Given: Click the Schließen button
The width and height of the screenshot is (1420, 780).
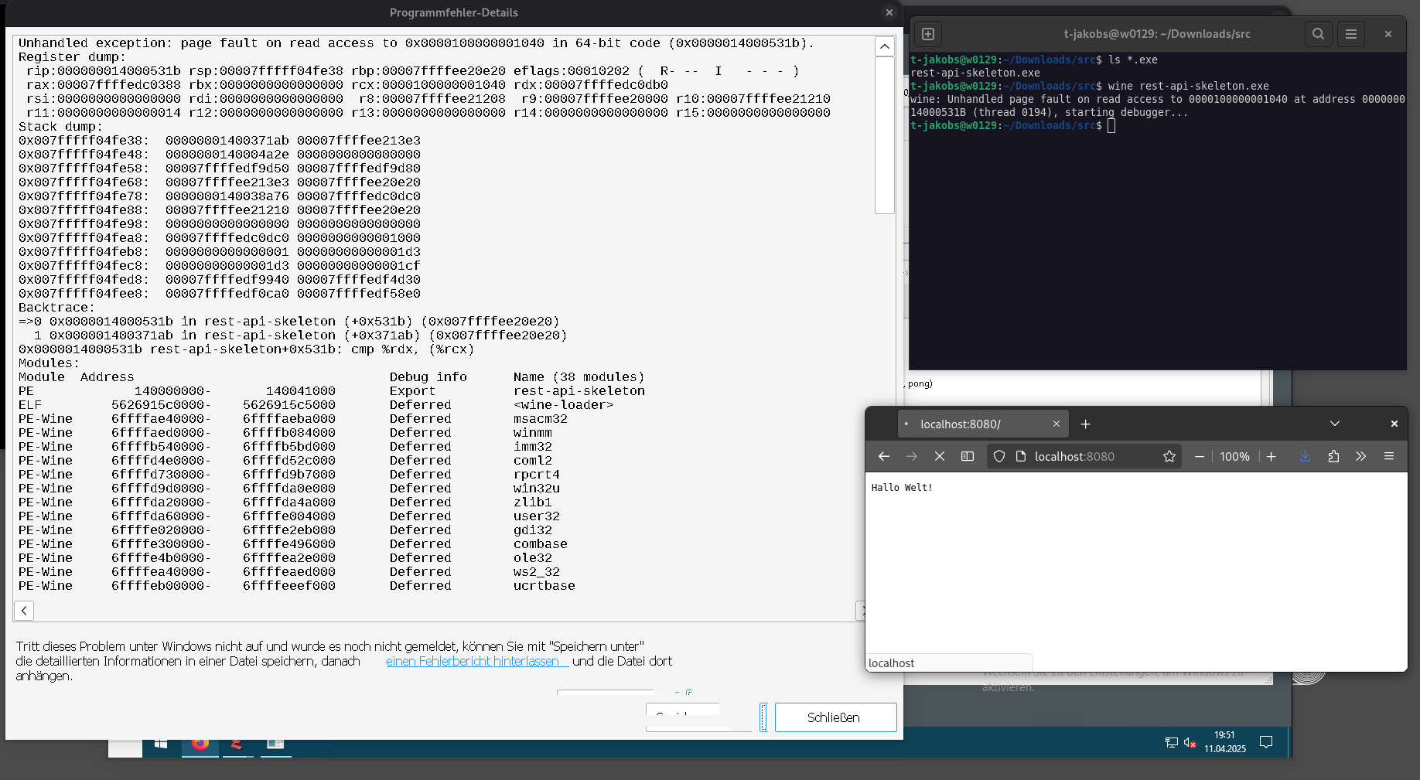Looking at the screenshot, I should (835, 717).
